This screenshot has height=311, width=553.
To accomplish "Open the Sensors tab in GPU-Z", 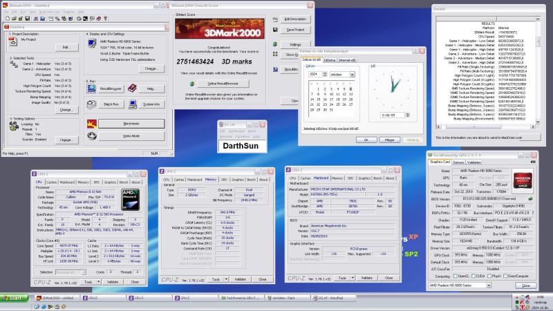I will click(458, 162).
